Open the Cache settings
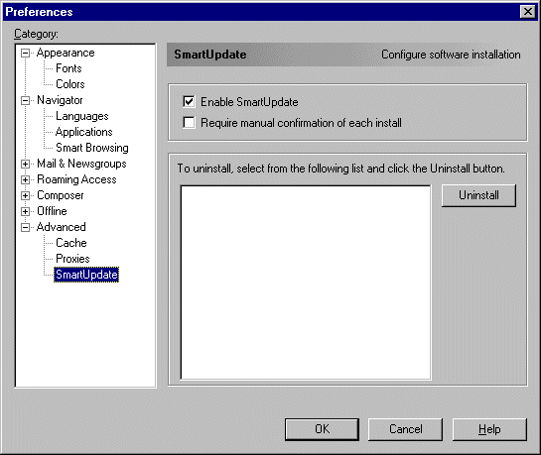 pyautogui.click(x=71, y=243)
